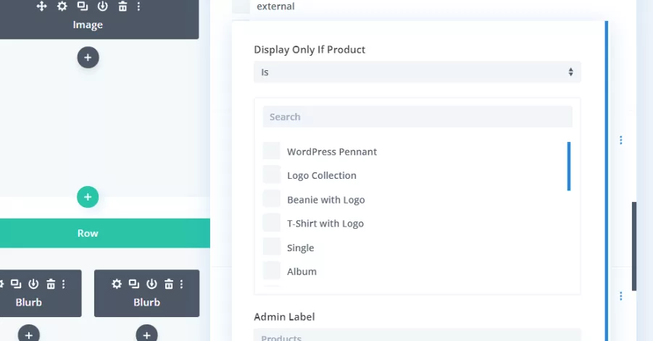Open the Display Only If Product dropdown
The height and width of the screenshot is (341, 653).
tap(417, 72)
